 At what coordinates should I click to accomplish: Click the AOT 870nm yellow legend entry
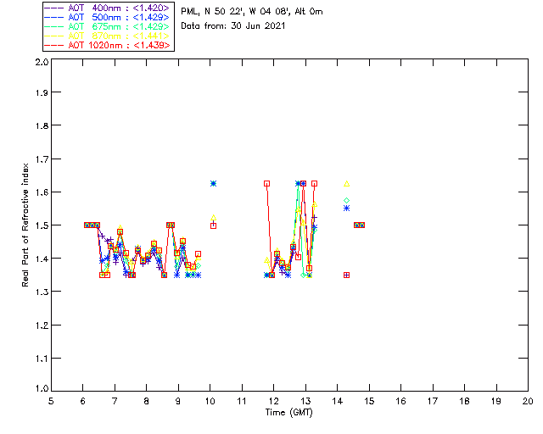[x=107, y=36]
